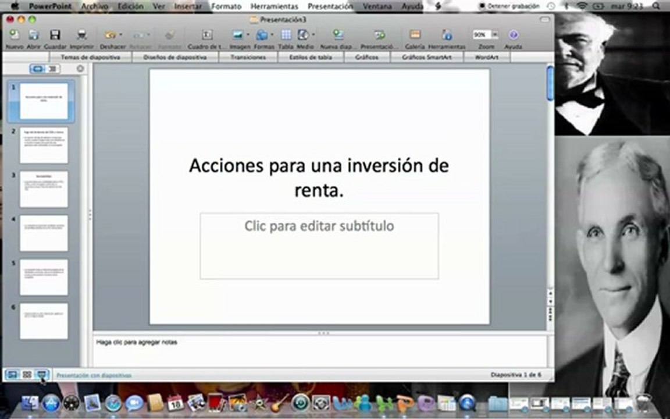
Task: Click the title 'Acciones para una inversión de renta.'
Action: [x=319, y=177]
